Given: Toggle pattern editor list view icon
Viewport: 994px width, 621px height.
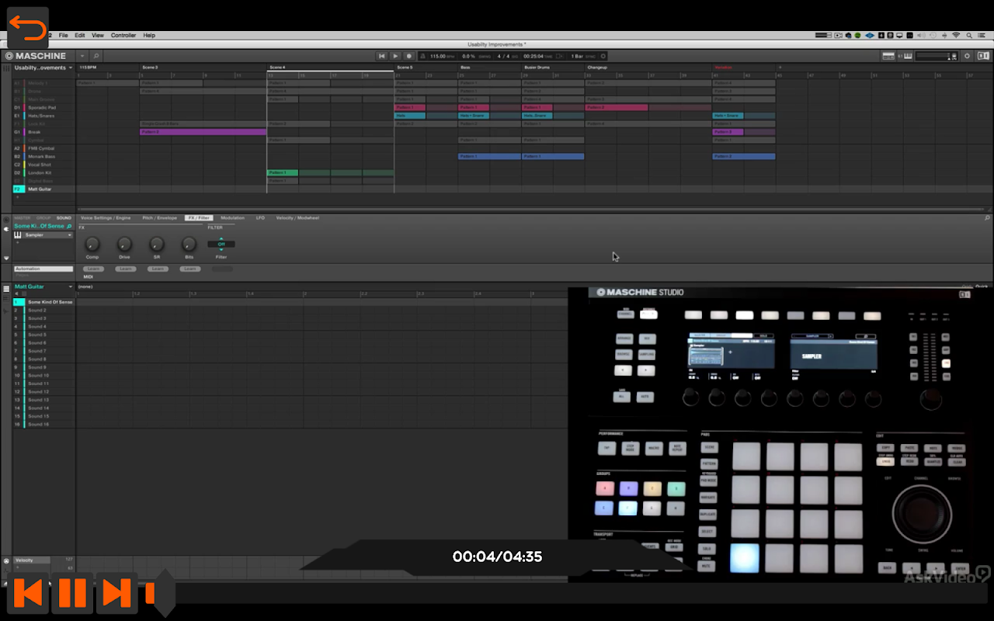Looking at the screenshot, I should point(6,288).
